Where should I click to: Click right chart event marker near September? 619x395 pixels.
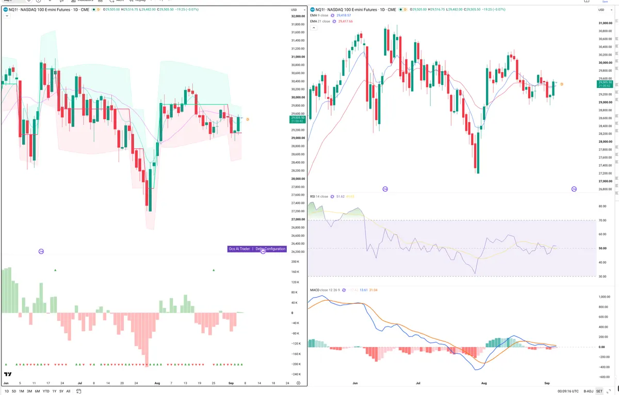tap(574, 189)
